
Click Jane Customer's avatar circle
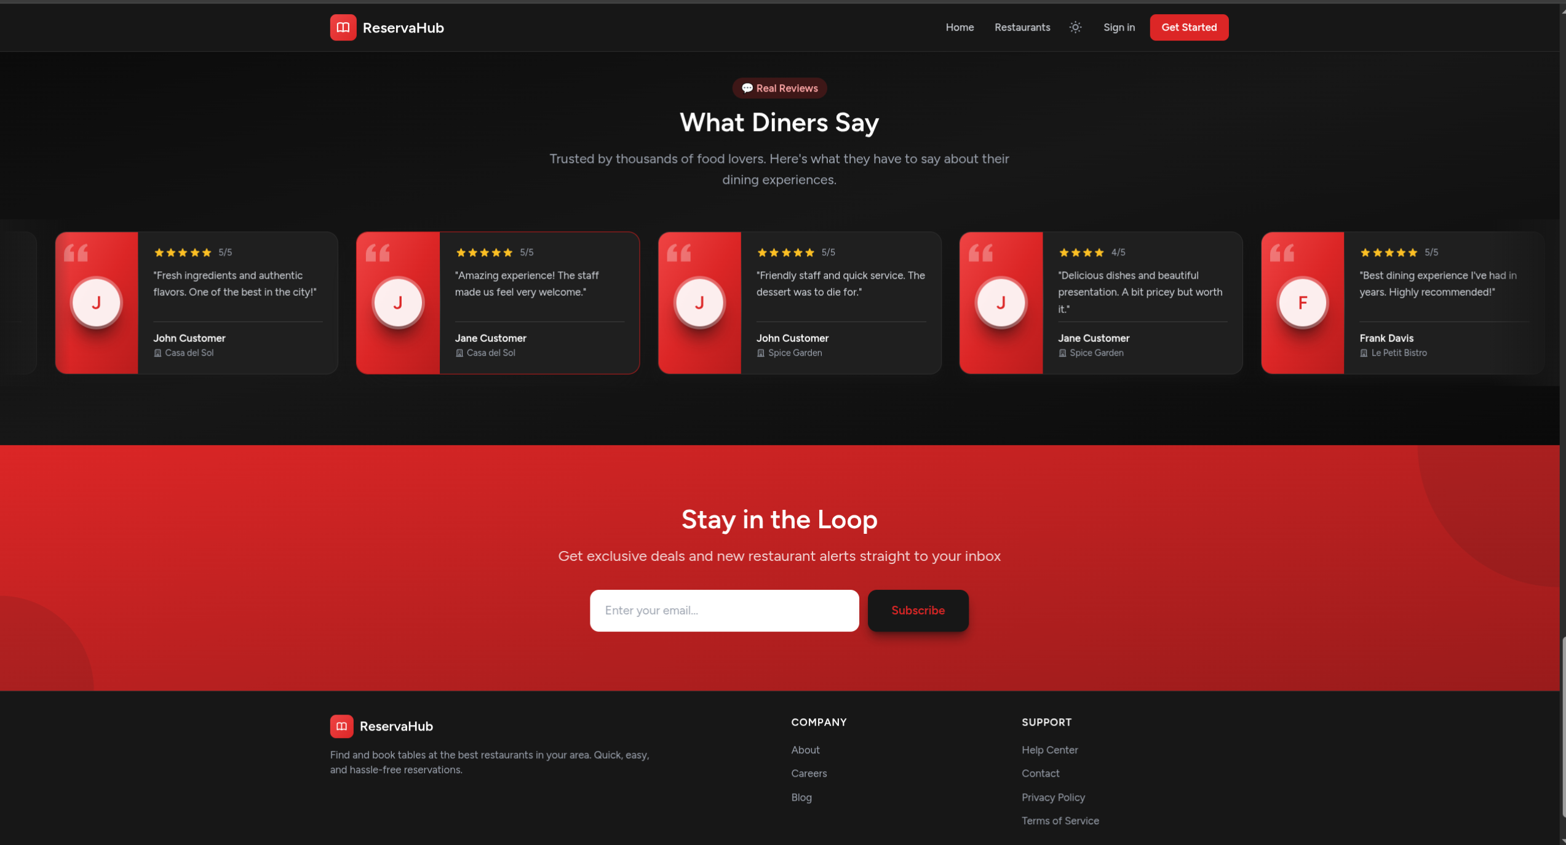397,302
